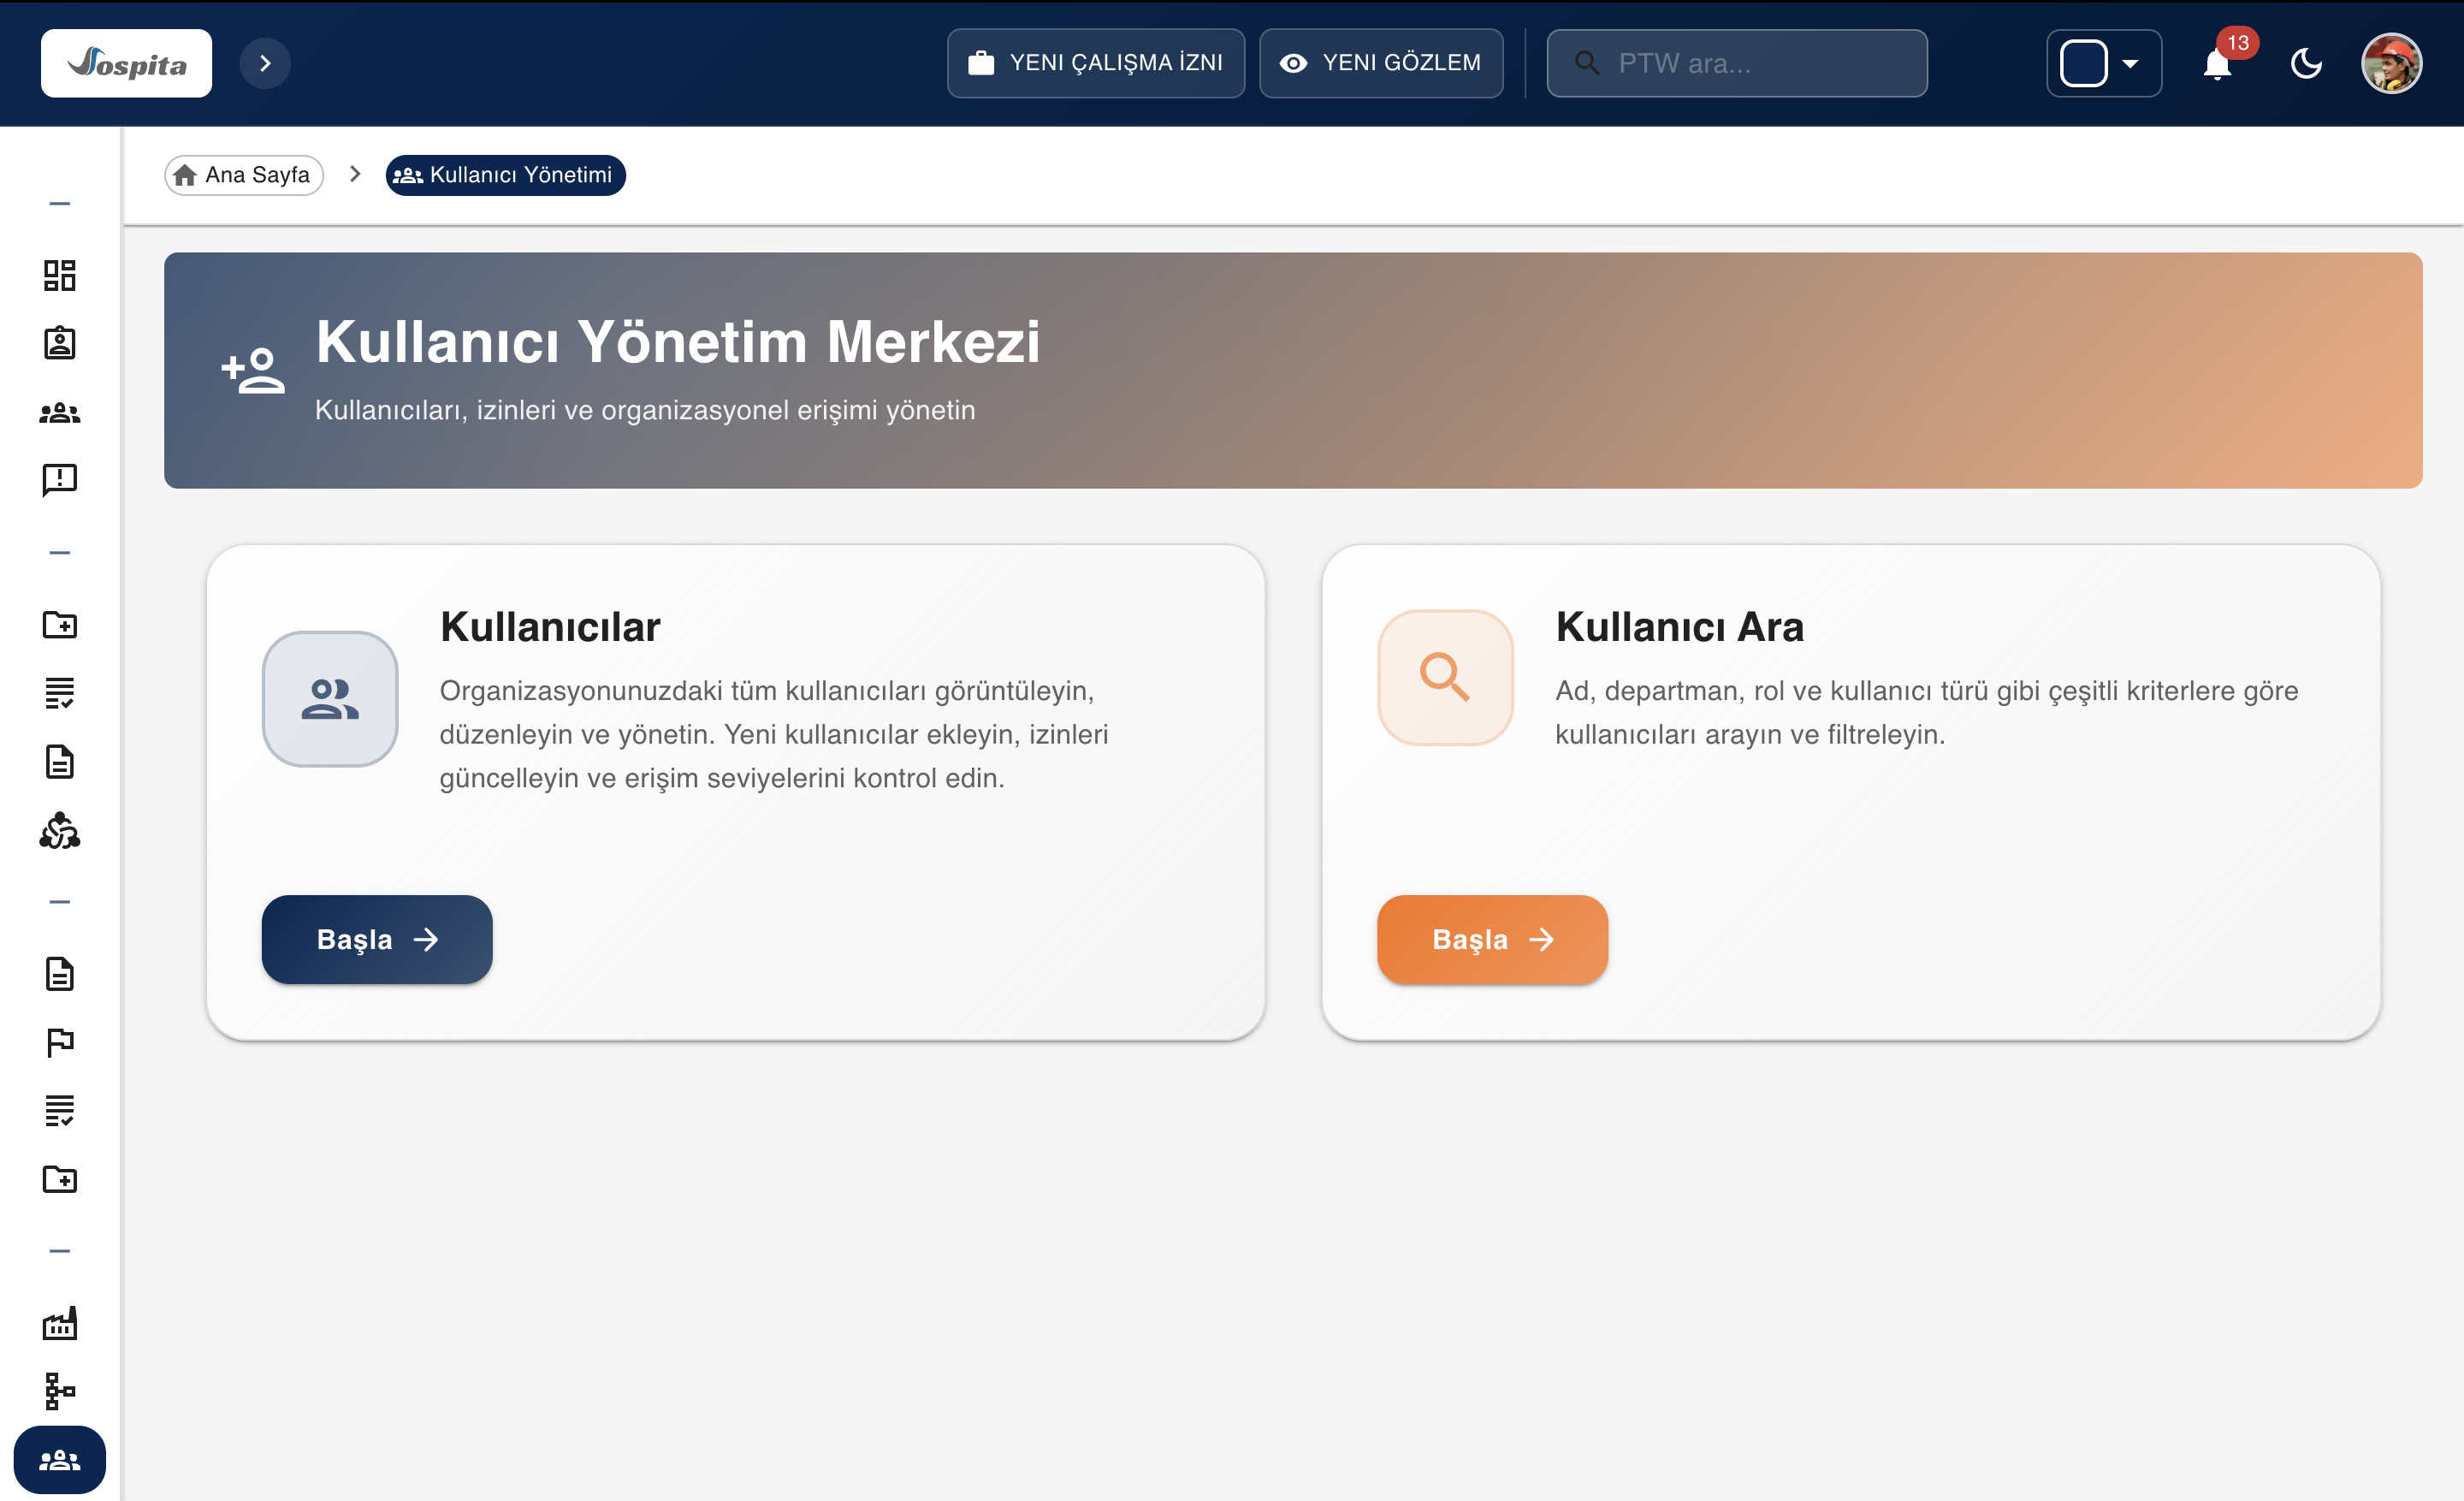Image resolution: width=2464 pixels, height=1501 pixels.
Task: Go to Ana Sayfa breadcrumb
Action: click(244, 175)
